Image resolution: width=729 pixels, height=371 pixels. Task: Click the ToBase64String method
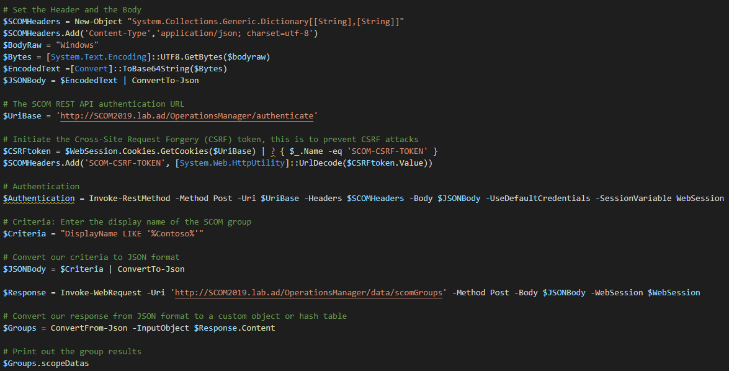point(156,68)
